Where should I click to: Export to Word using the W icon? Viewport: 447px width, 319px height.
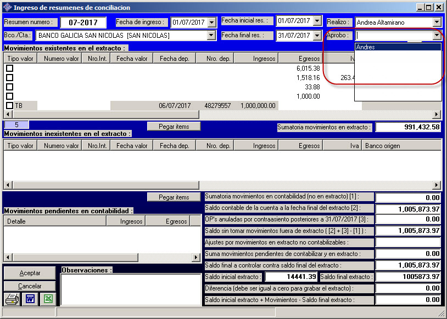click(x=30, y=299)
